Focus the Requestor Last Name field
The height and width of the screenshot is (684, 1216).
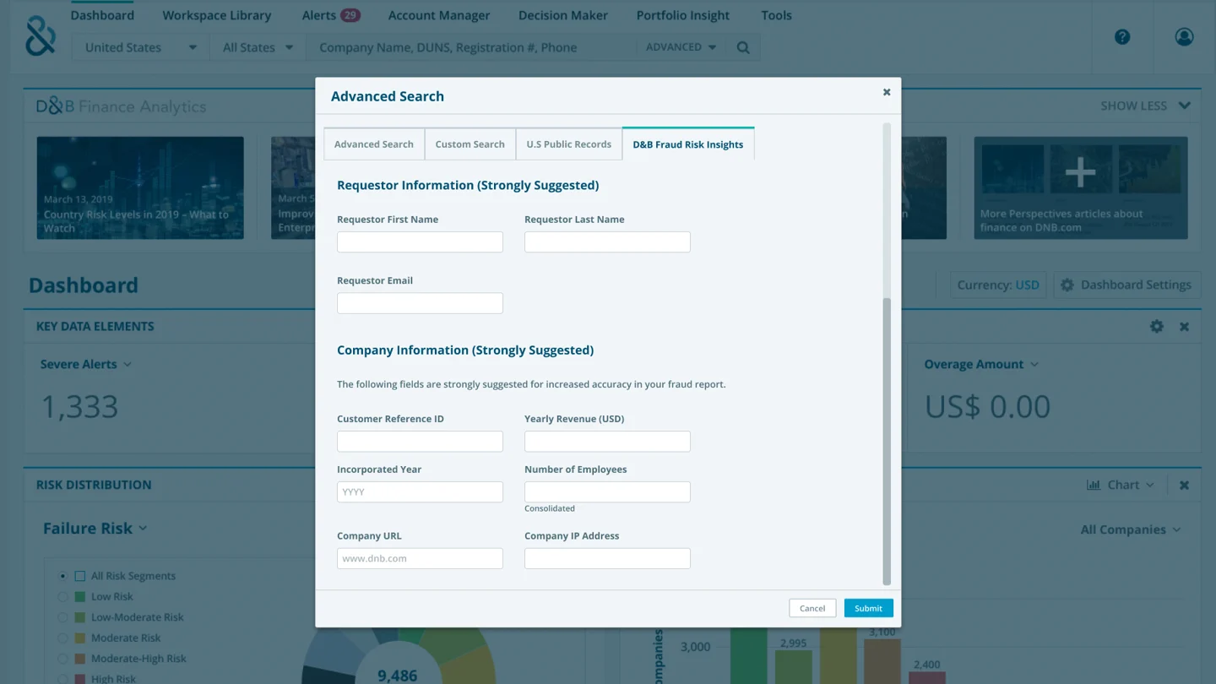[607, 242]
